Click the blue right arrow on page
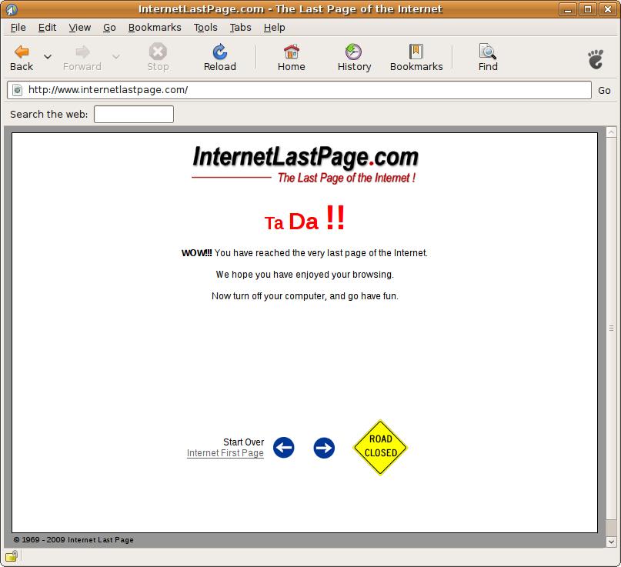621x567 pixels. [324, 448]
